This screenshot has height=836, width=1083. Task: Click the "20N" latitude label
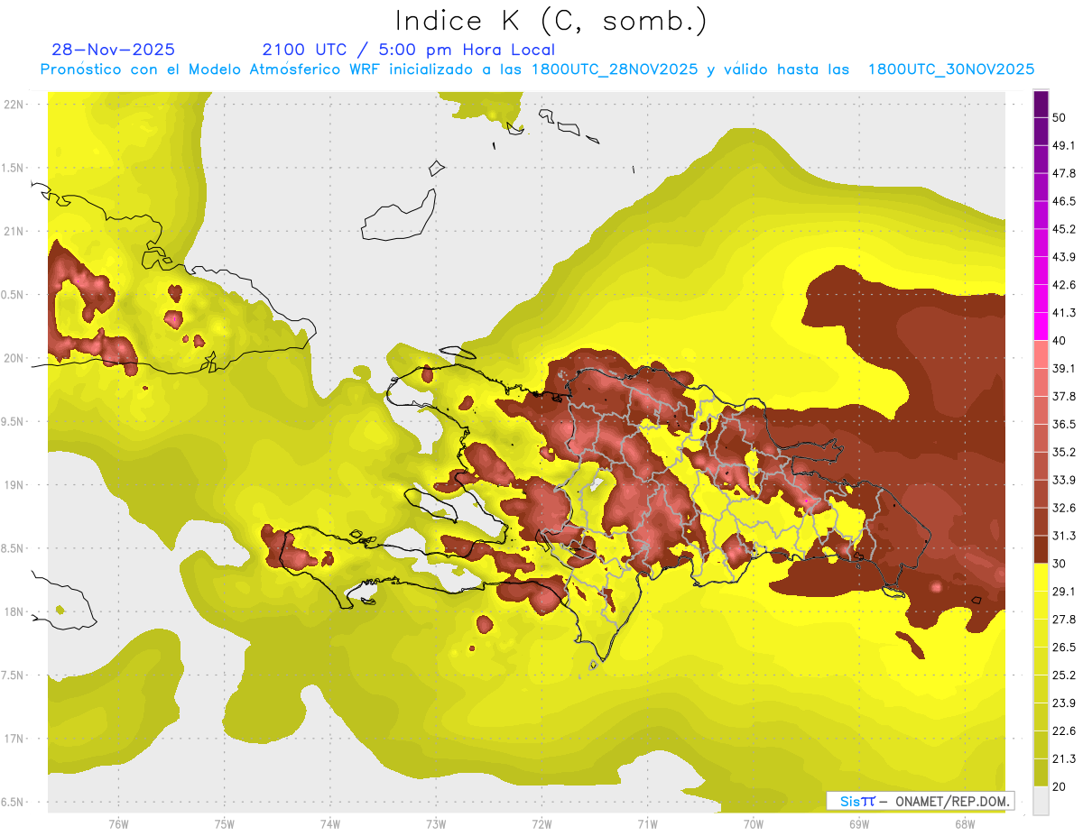pos(13,358)
